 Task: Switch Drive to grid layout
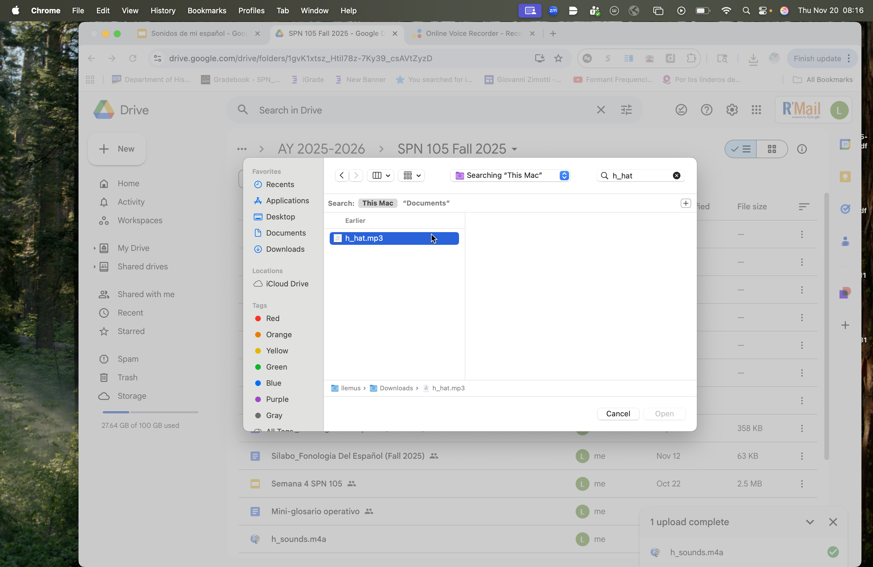[772, 149]
